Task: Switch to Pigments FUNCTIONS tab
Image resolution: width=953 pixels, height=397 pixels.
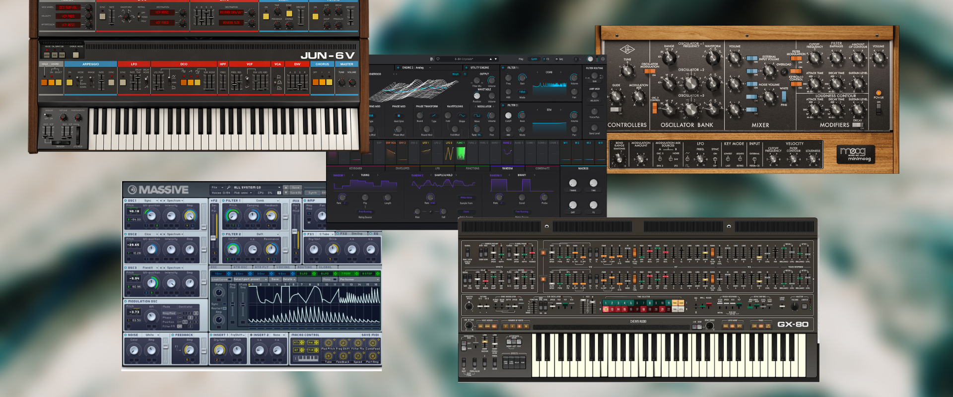Action: click(x=473, y=168)
